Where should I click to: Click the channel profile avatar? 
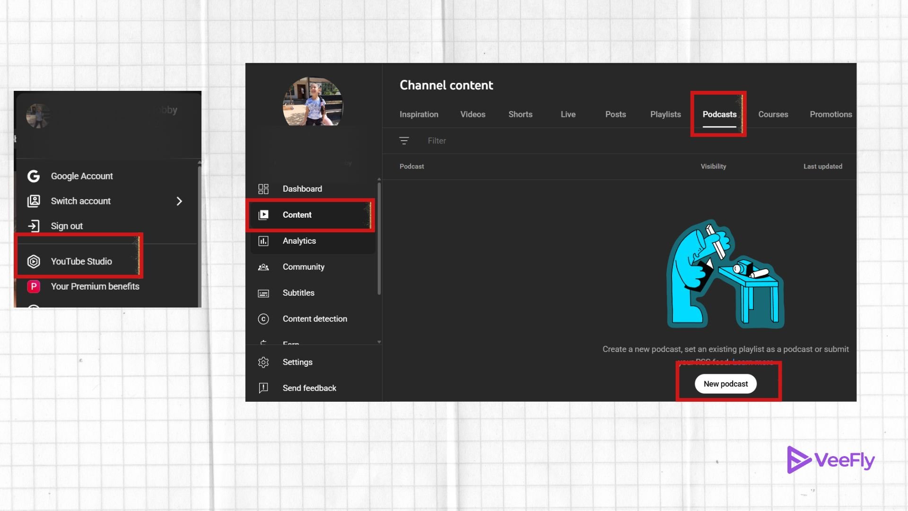pyautogui.click(x=312, y=103)
